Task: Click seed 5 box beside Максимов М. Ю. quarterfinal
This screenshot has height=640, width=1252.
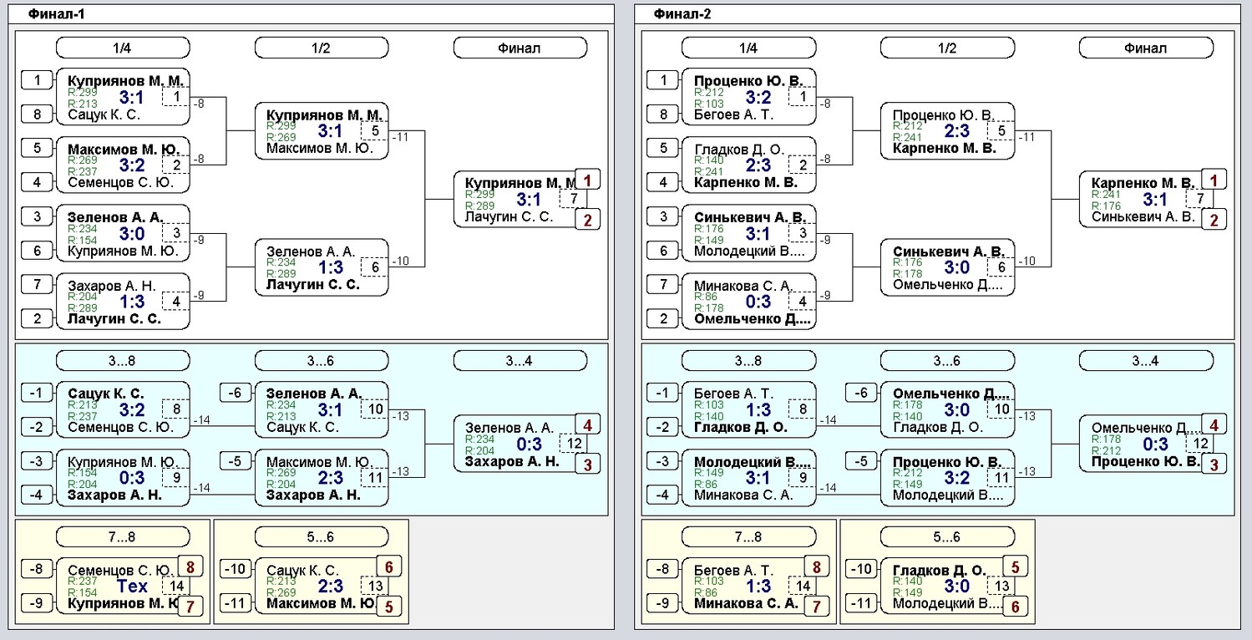Action: (38, 148)
